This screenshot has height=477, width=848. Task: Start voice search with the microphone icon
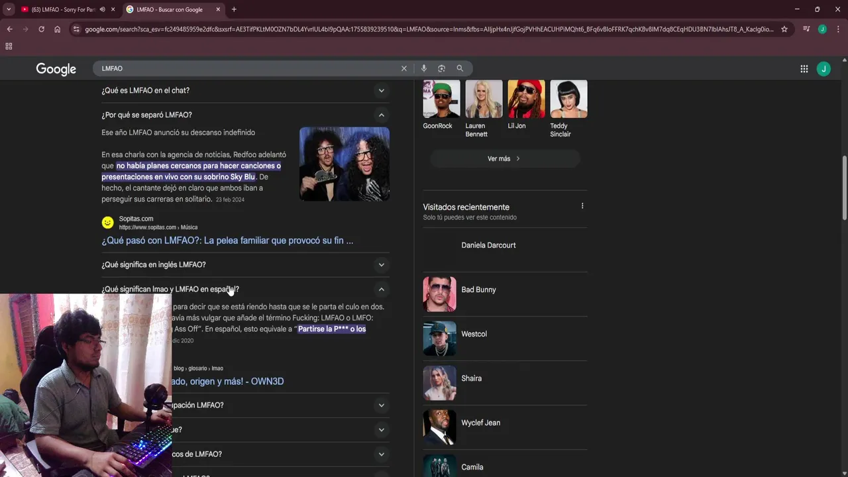click(423, 68)
